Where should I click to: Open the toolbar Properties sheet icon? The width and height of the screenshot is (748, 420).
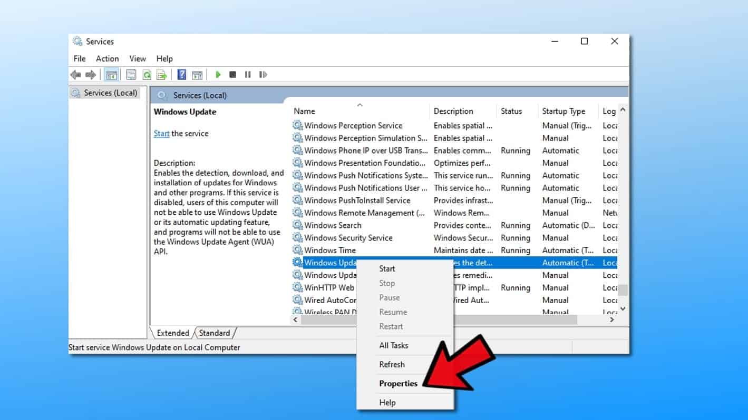click(131, 75)
